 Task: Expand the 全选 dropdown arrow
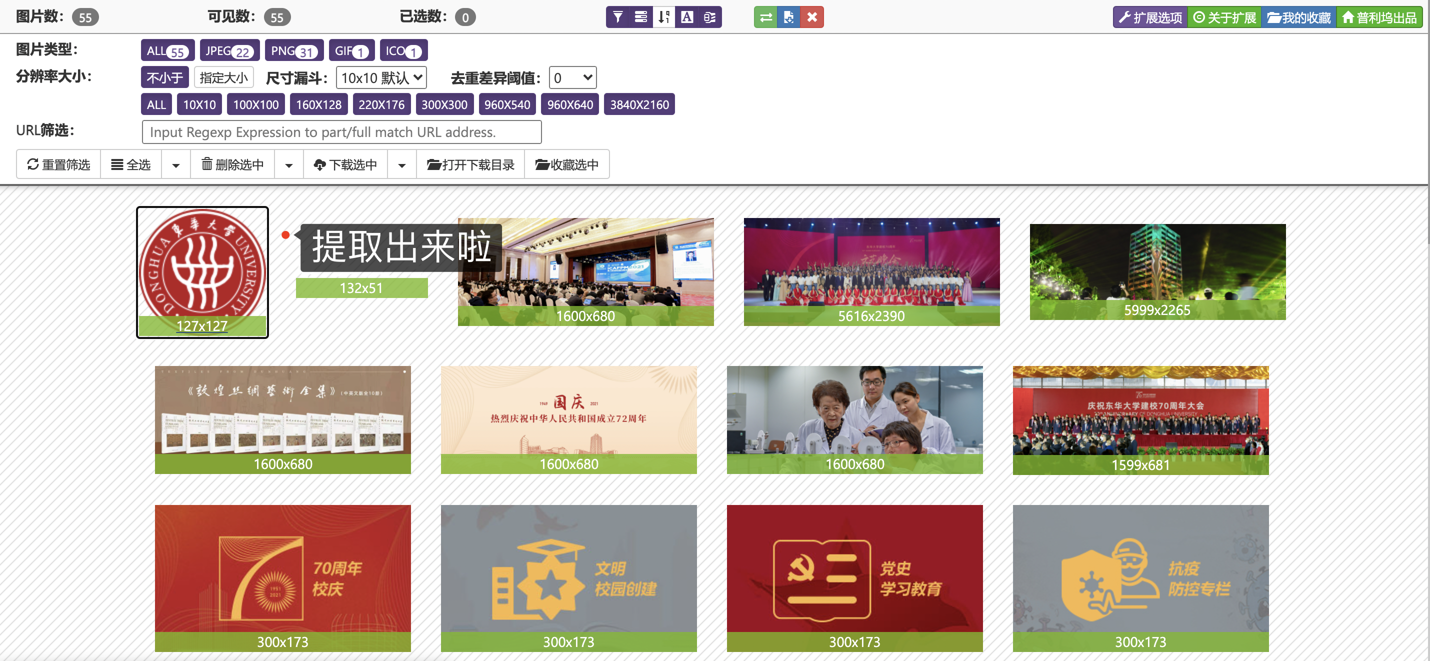coord(176,165)
